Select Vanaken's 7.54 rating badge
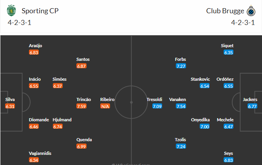262x165 pixels. click(181, 106)
